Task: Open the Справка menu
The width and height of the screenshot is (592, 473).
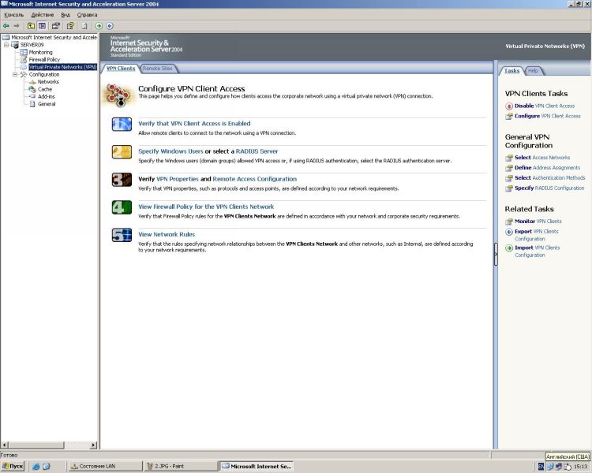Action: point(87,15)
